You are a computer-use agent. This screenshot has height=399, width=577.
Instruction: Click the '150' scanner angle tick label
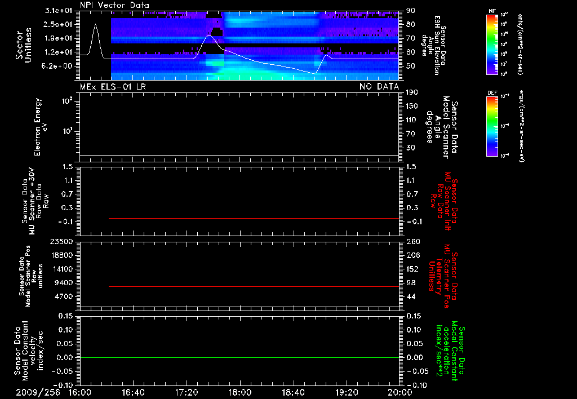[412, 106]
